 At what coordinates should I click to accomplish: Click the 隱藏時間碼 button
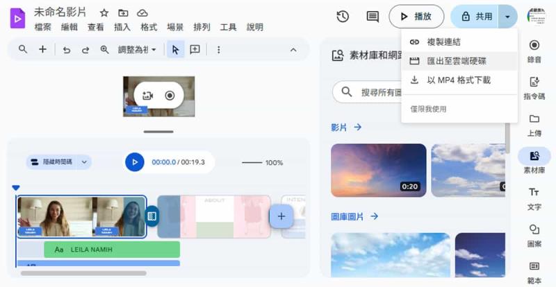pos(51,162)
